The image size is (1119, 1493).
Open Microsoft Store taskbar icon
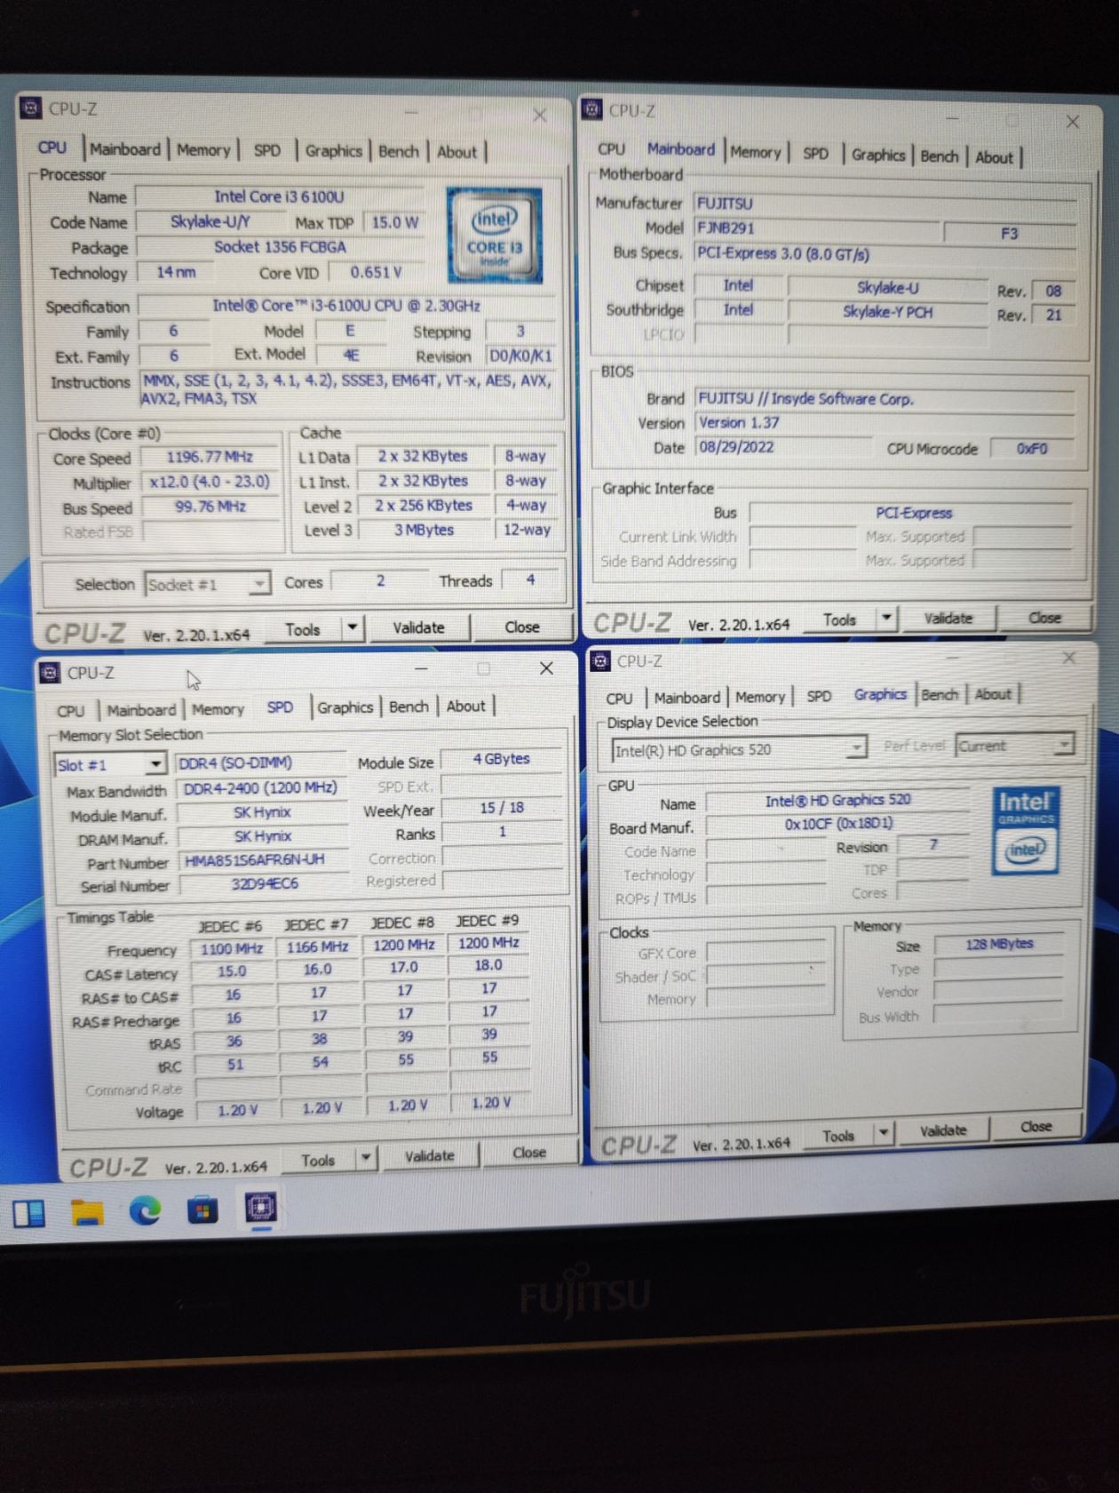tap(202, 1210)
